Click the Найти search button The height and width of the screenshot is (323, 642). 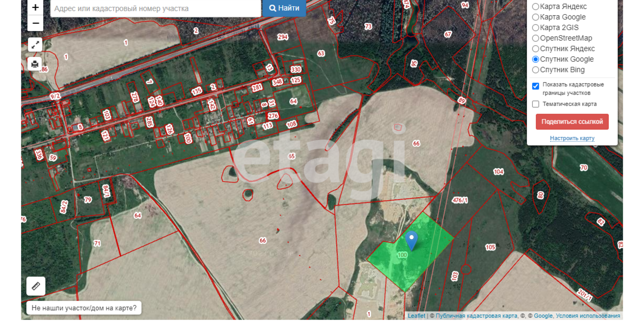(284, 8)
